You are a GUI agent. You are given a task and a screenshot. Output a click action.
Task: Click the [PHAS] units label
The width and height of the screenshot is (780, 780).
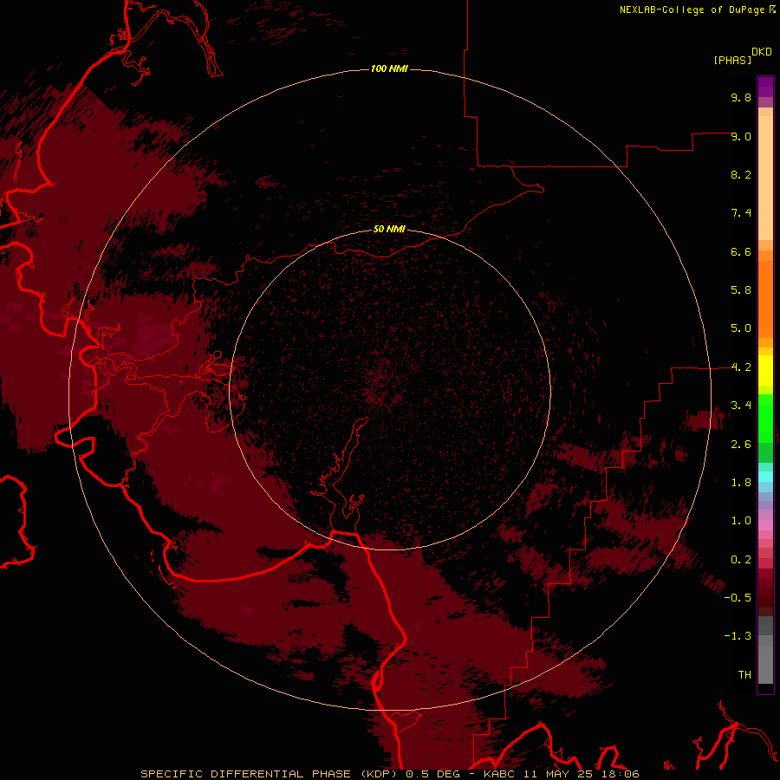pyautogui.click(x=732, y=60)
